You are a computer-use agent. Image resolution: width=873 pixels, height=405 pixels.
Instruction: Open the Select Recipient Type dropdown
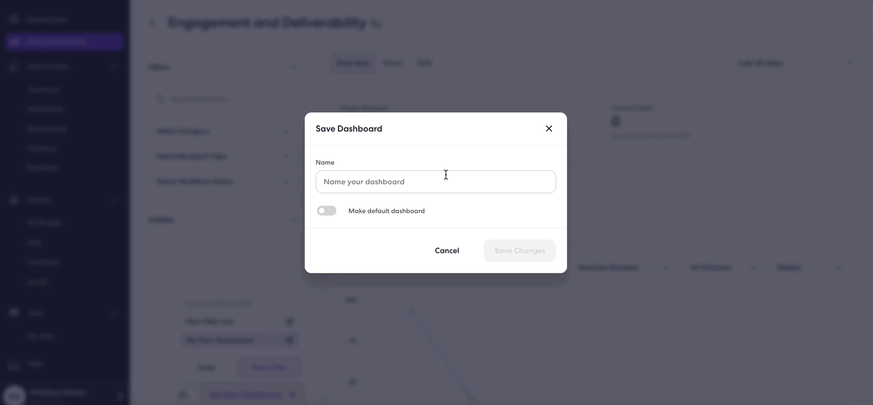(x=223, y=156)
